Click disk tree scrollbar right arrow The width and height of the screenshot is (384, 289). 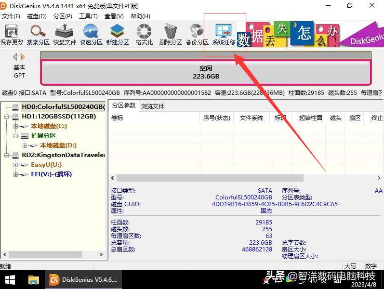pos(101,254)
